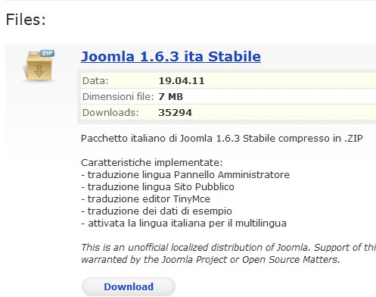Click the italic unofficial localized distribution disclaimer

(228, 253)
